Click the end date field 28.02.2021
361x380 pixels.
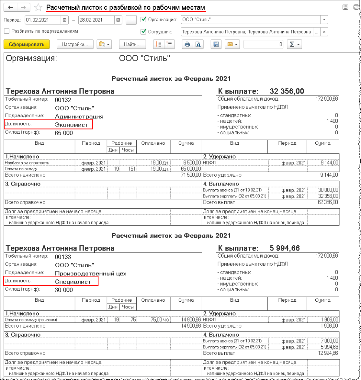pos(97,20)
